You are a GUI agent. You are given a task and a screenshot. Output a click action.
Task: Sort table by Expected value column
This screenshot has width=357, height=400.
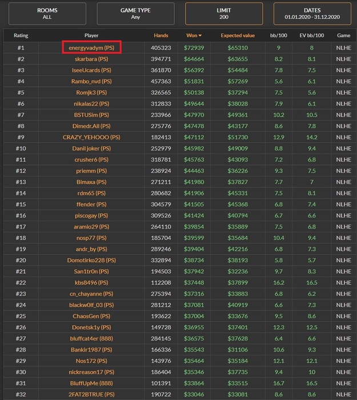coord(238,35)
